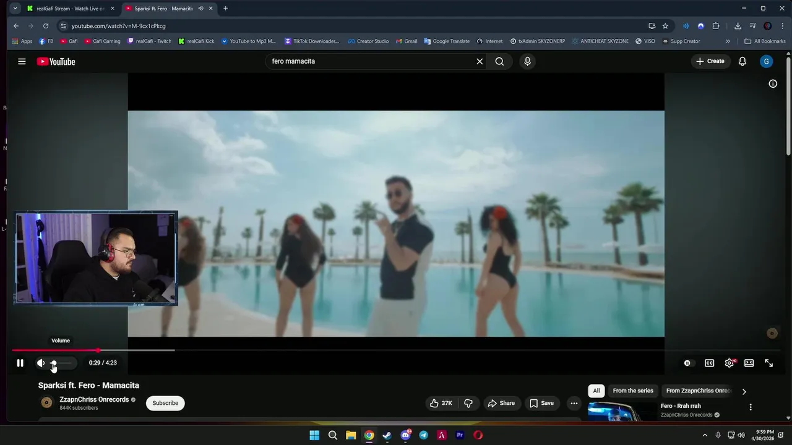The height and width of the screenshot is (445, 792).
Task: Switch to theater mode
Action: click(x=749, y=363)
